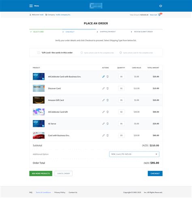The width and height of the screenshot is (192, 198).
Task: Edit the Discover Card row
Action: [x=103, y=88]
